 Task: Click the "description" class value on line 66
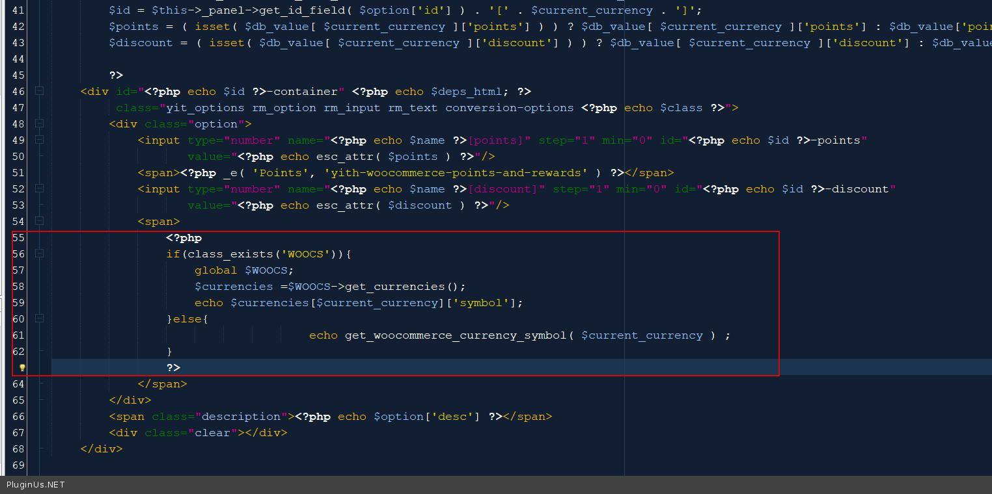tap(241, 417)
